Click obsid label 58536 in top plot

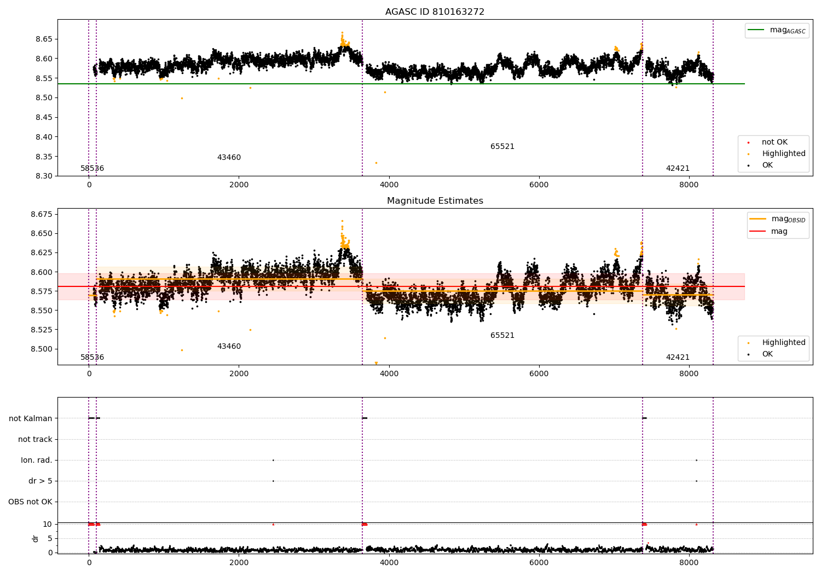point(92,169)
